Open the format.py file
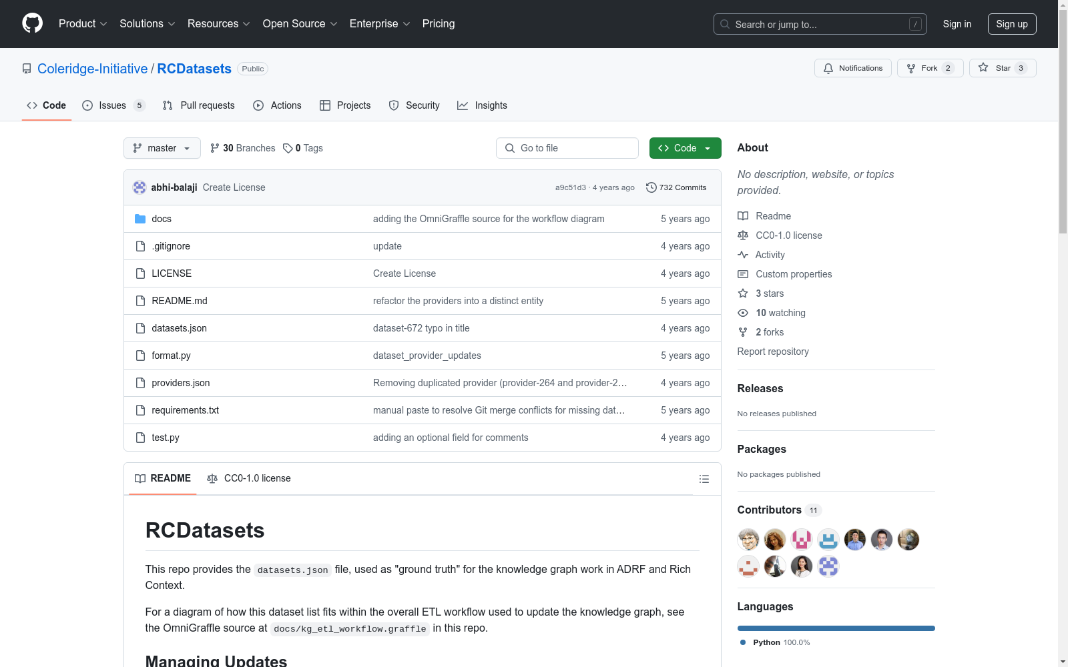The image size is (1068, 667). (x=171, y=356)
